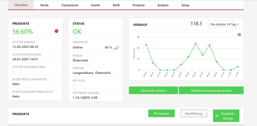Open the chart hamburger menu icon
Screen dimensions: 257x126
(x=239, y=35)
